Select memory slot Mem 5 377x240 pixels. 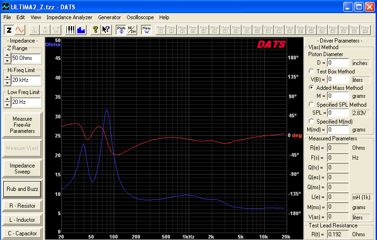coord(204,30)
